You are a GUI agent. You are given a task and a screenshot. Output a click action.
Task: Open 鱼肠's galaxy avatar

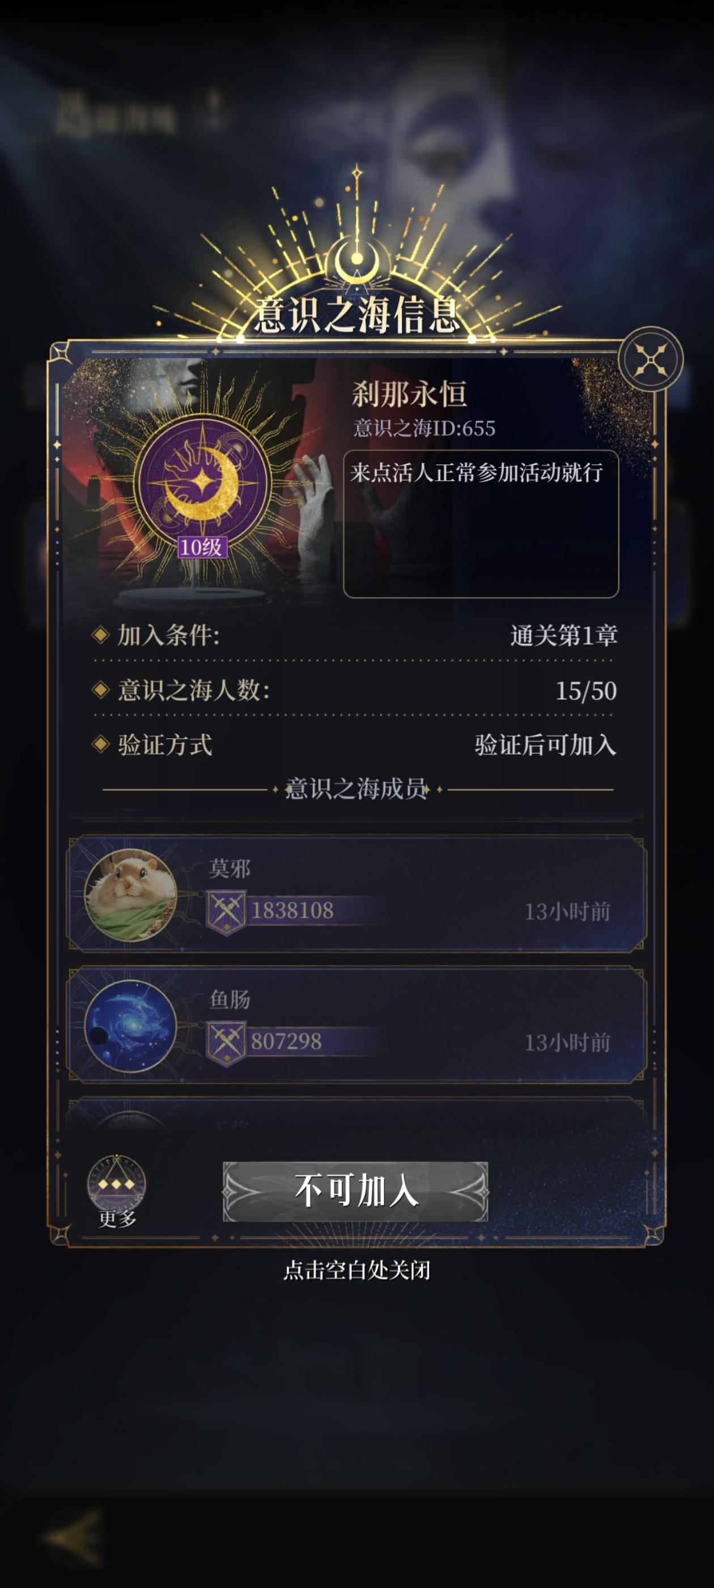[130, 1025]
